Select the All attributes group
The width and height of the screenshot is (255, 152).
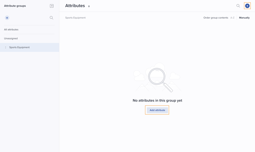pyautogui.click(x=11, y=30)
